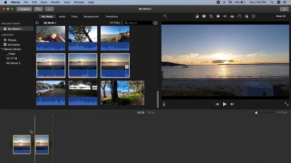Open noise reduction and equalizer tool
The image size is (291, 163).
(x=232, y=16)
